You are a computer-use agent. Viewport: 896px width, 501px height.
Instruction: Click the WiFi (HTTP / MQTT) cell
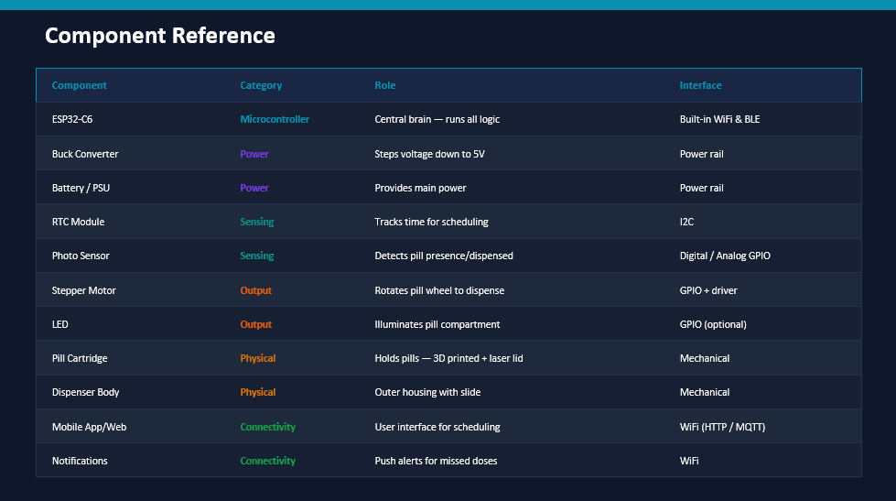point(722,427)
